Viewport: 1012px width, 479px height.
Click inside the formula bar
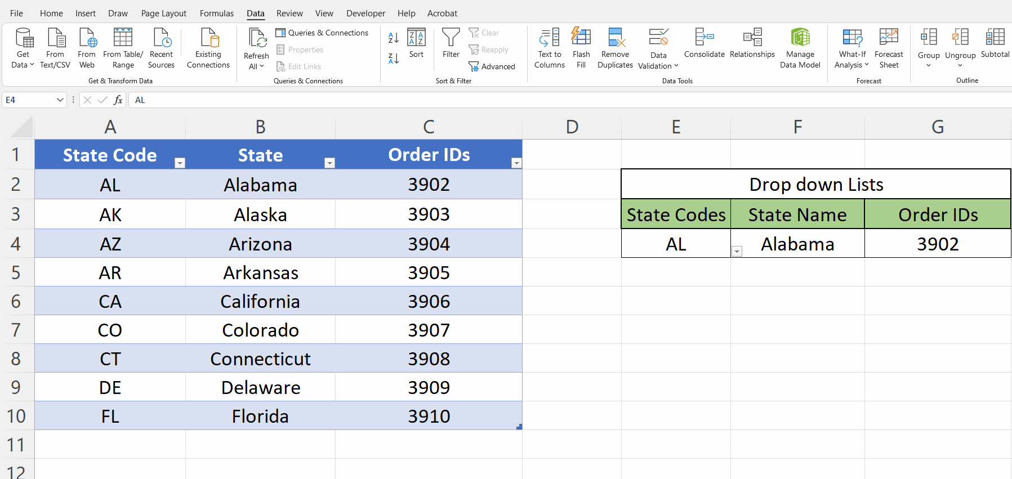point(569,100)
